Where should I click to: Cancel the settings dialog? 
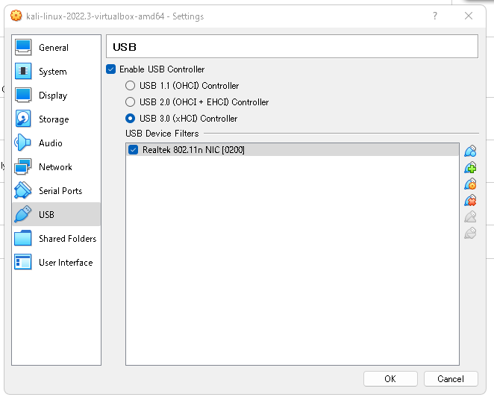pos(451,378)
